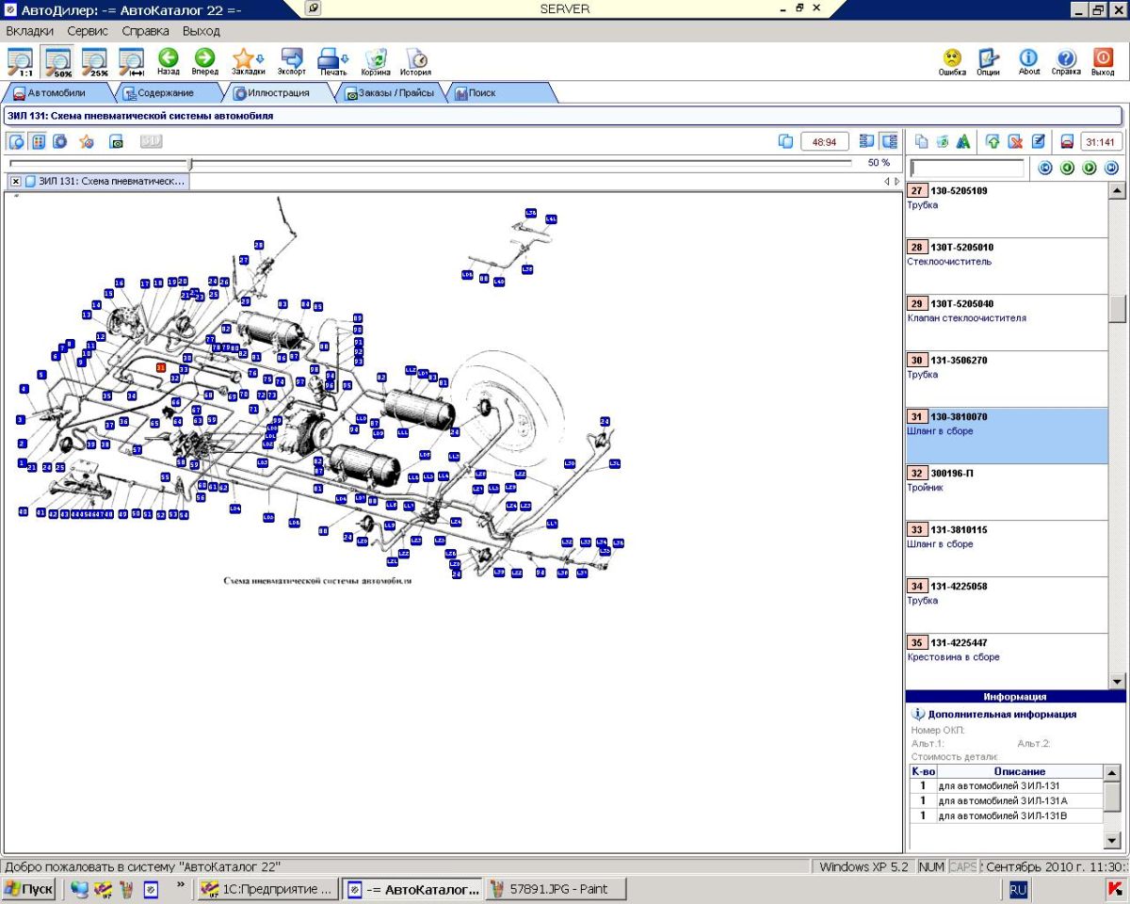
Task: Show the About info icon
Action: click(1029, 62)
